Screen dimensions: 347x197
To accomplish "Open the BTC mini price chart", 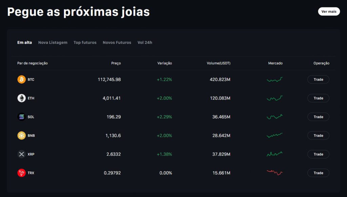I will pos(274,79).
